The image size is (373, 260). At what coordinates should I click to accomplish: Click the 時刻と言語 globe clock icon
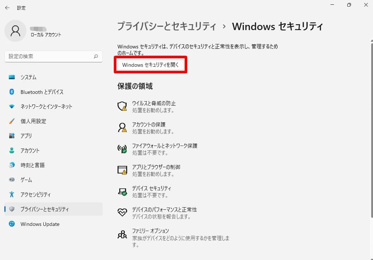pyautogui.click(x=12, y=165)
